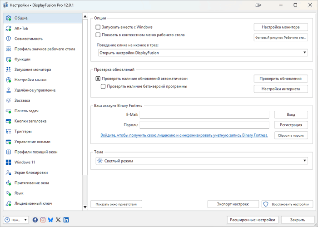
Task: Click the X (Twitter) icon
Action: 58,220
